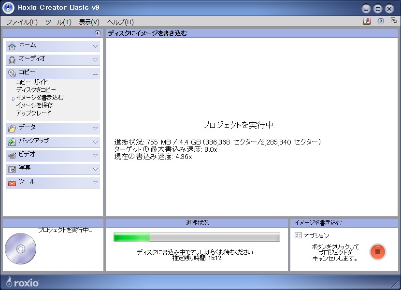Click the compact mode arrow icon
Image resolution: width=401 pixels, height=290 pixels.
click(x=394, y=20)
